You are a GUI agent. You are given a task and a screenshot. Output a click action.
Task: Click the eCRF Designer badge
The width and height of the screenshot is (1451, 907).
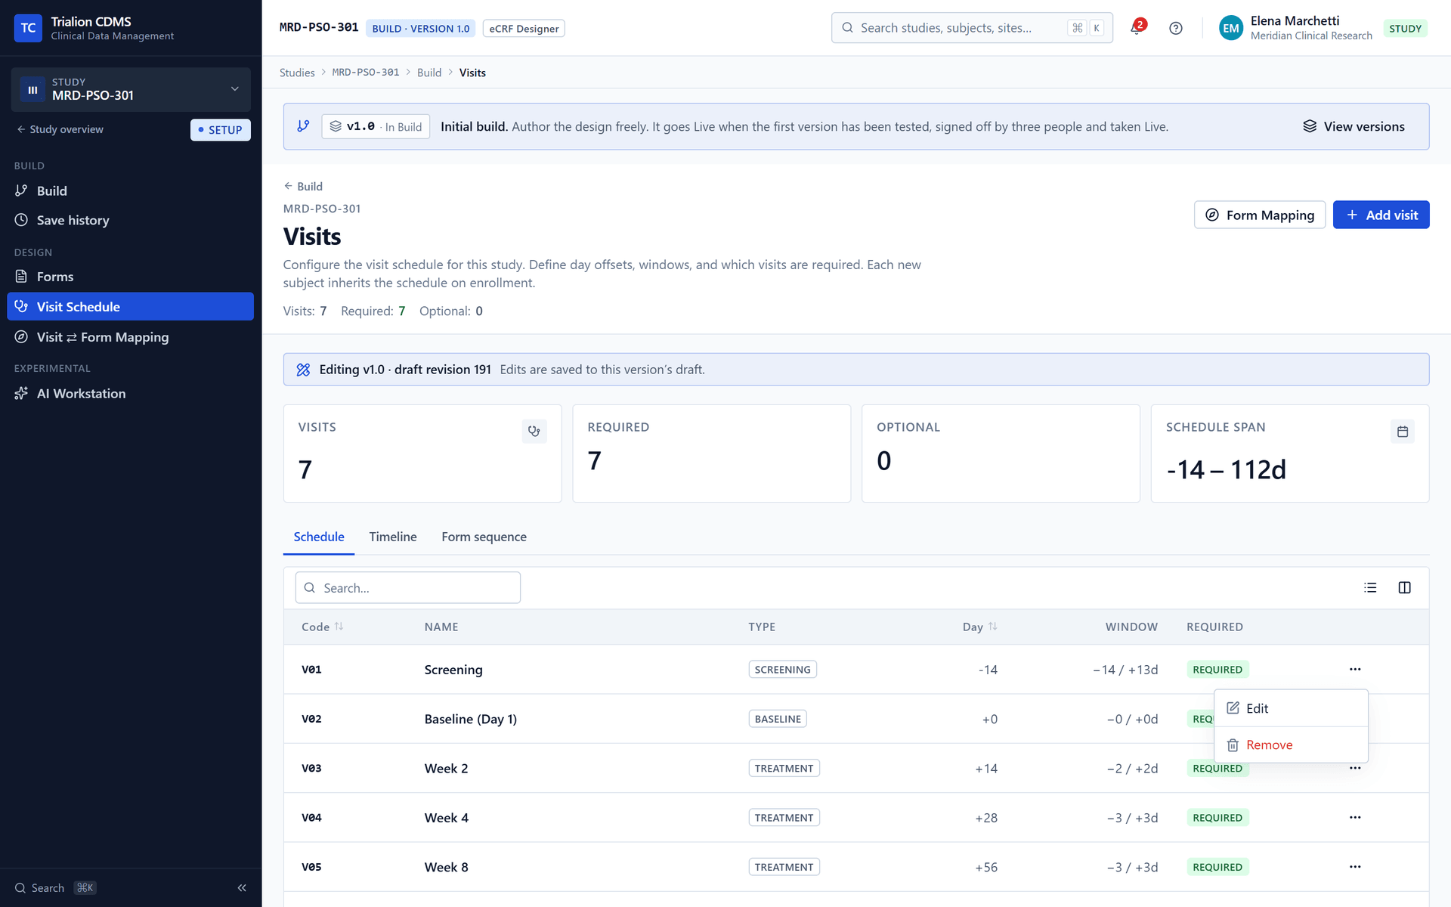(524, 29)
